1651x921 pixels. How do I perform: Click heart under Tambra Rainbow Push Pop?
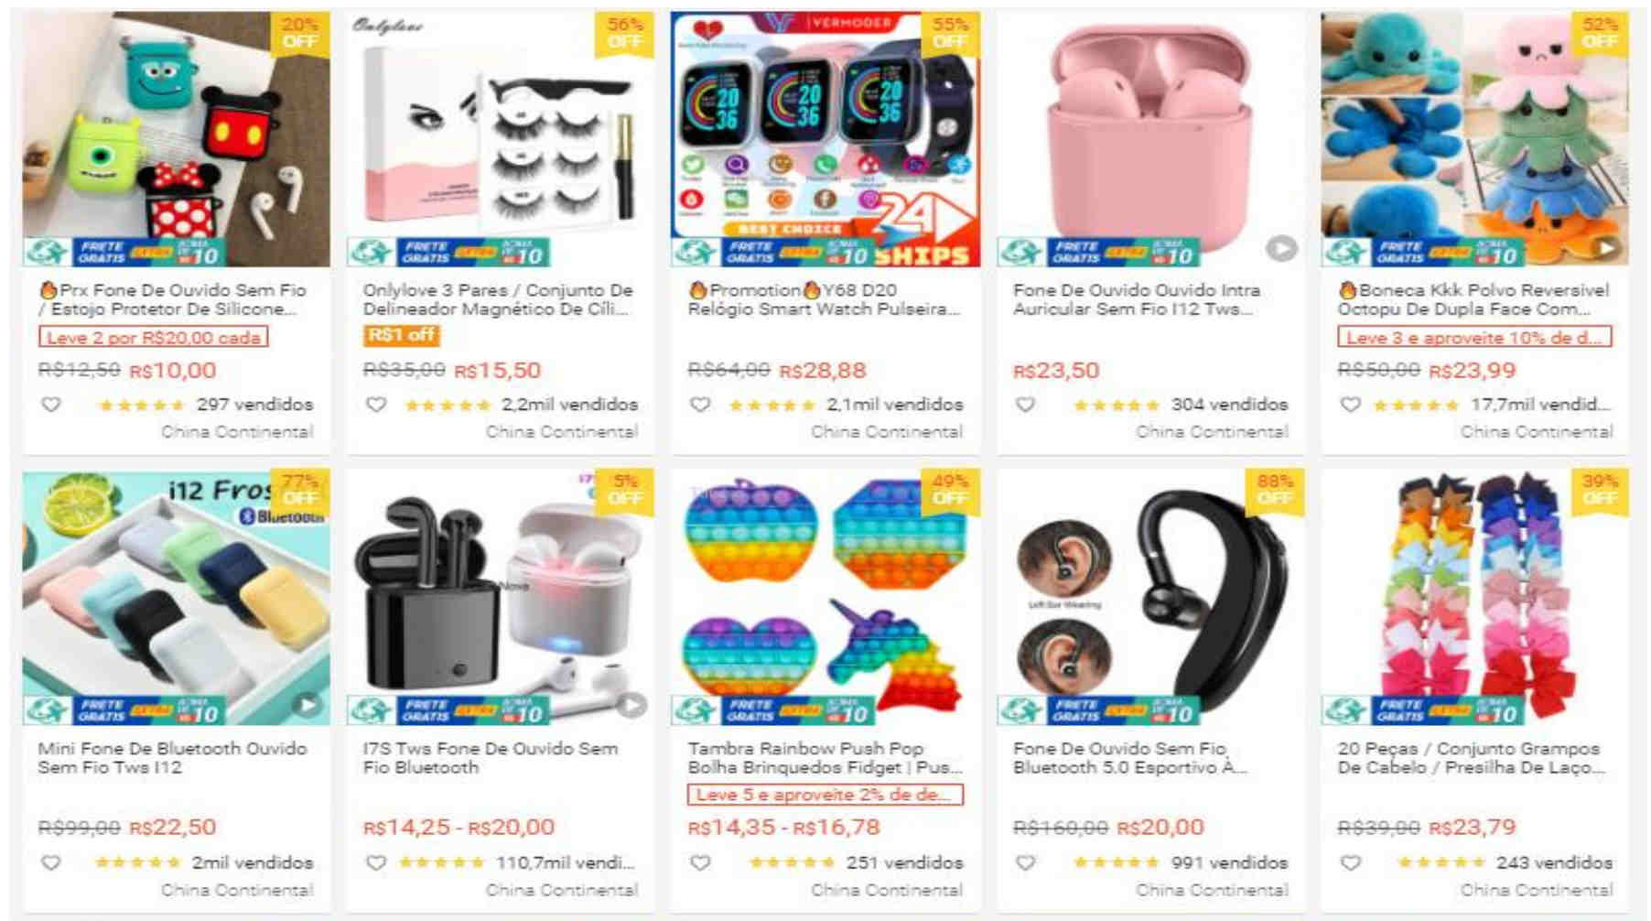pyautogui.click(x=700, y=862)
